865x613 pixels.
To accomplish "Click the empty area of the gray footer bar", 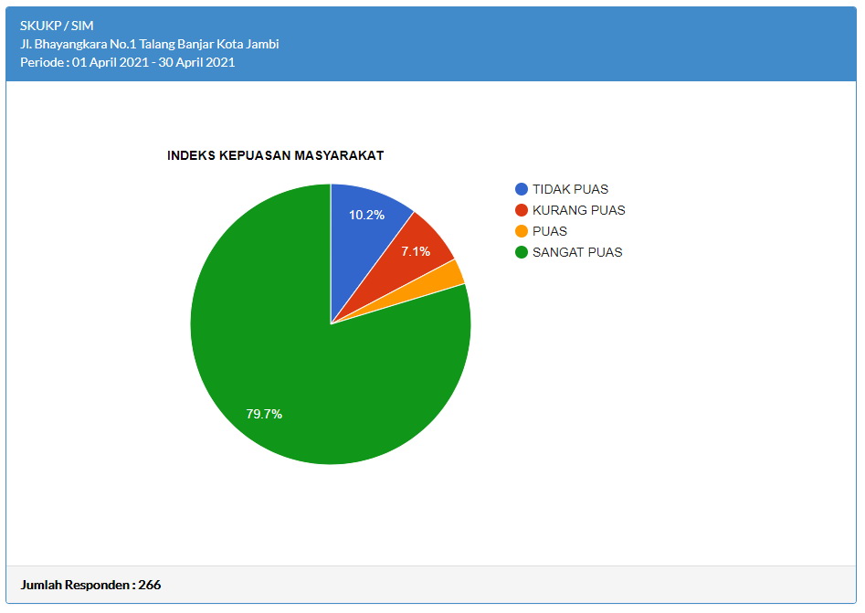I will (502, 585).
